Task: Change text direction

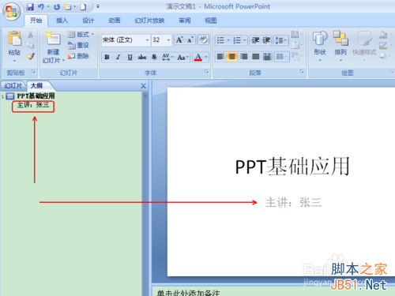Action: pos(296,34)
